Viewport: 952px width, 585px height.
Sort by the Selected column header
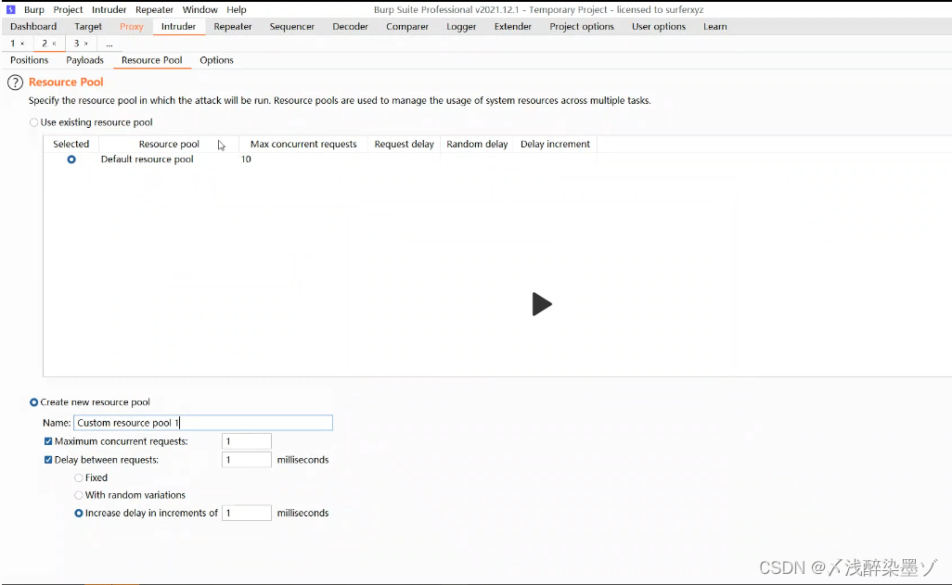pyautogui.click(x=71, y=144)
